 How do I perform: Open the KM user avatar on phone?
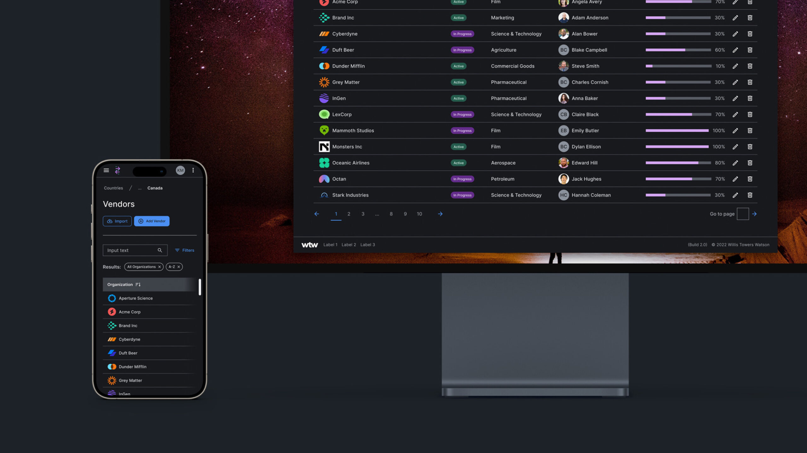[180, 170]
